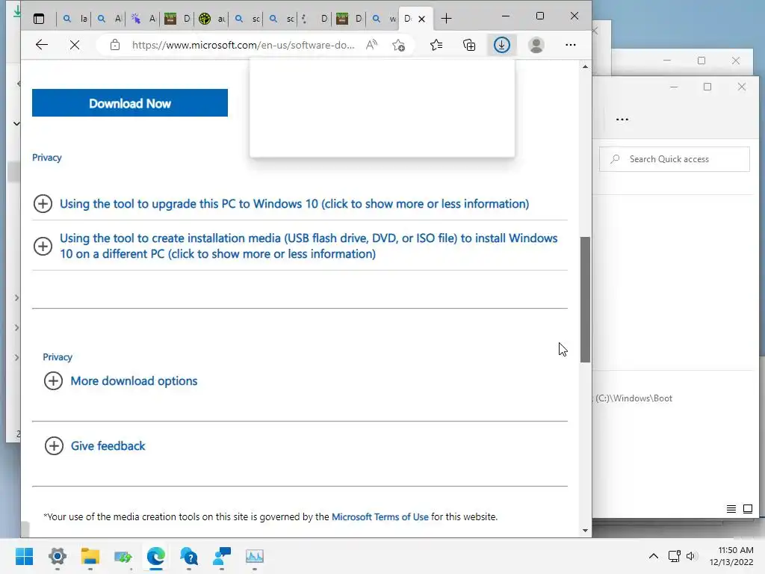Open Privacy link below Download Now

[47, 158]
